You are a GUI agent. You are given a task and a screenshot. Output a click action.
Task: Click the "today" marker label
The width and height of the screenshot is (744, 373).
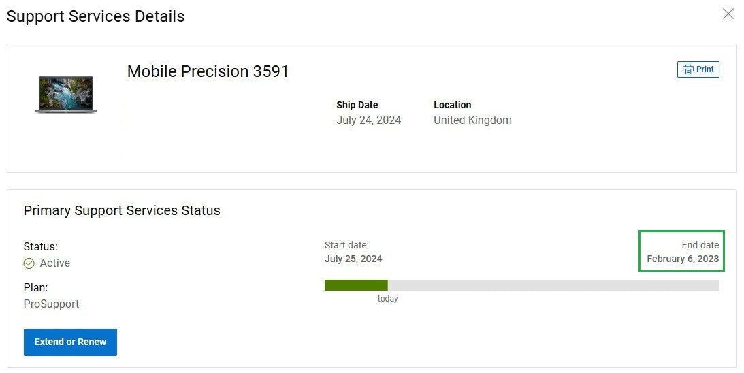coord(388,299)
